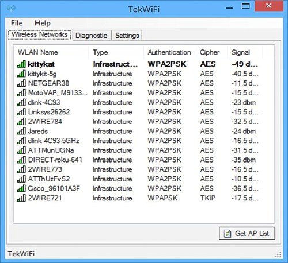Click the signal icon beside Cisco_96101A3F
Viewport: 288px width, 263px height.
21,188
